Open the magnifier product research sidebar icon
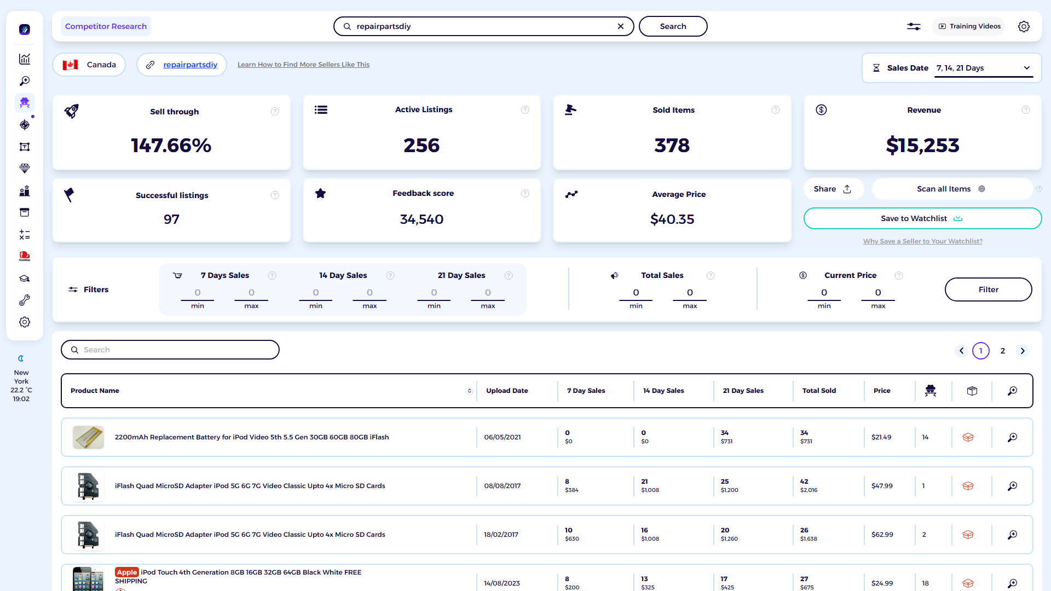1051x591 pixels. click(25, 81)
